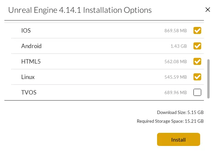214x151 pixels.
Task: Select the IOS row label
Action: coord(26,31)
